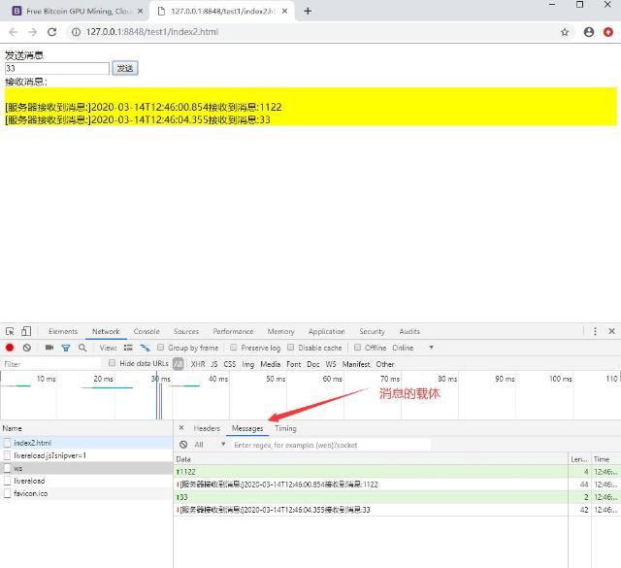This screenshot has height=568, width=621.
Task: Open the Online throttling dropdown
Action: pyautogui.click(x=412, y=348)
